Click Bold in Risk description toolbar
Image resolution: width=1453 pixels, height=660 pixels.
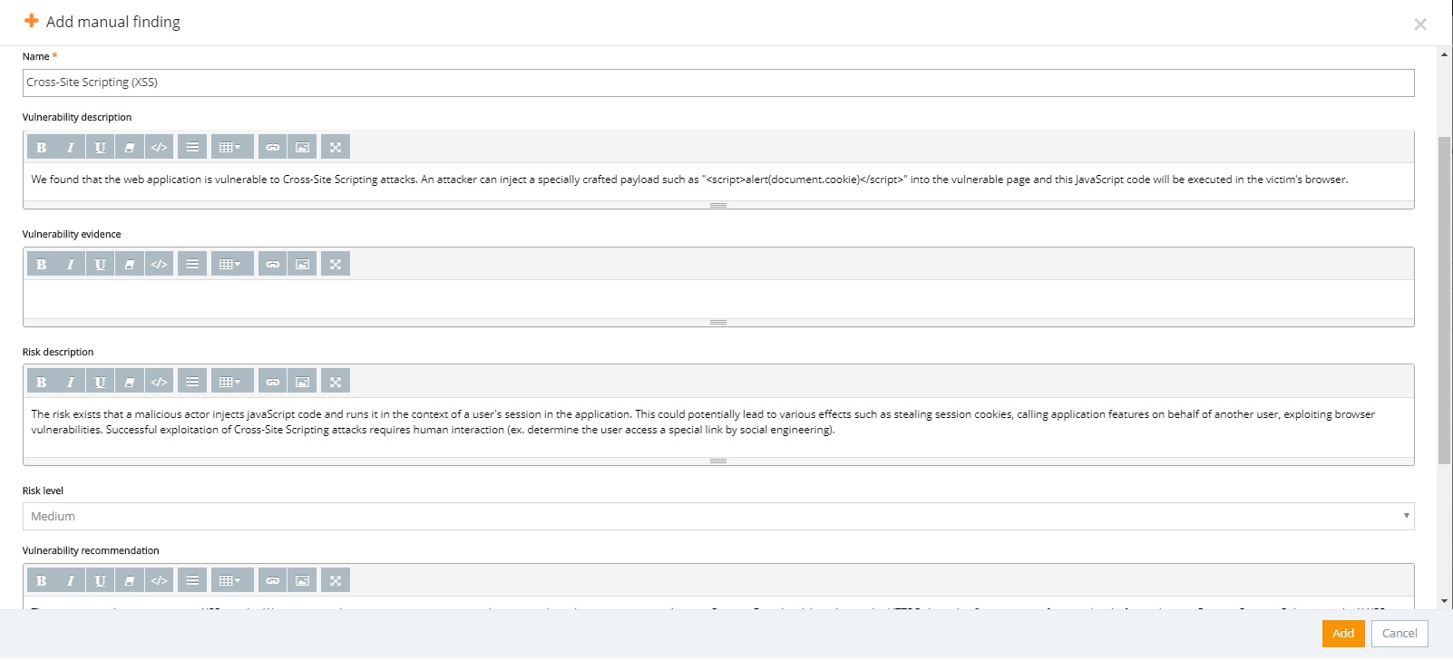tap(41, 382)
